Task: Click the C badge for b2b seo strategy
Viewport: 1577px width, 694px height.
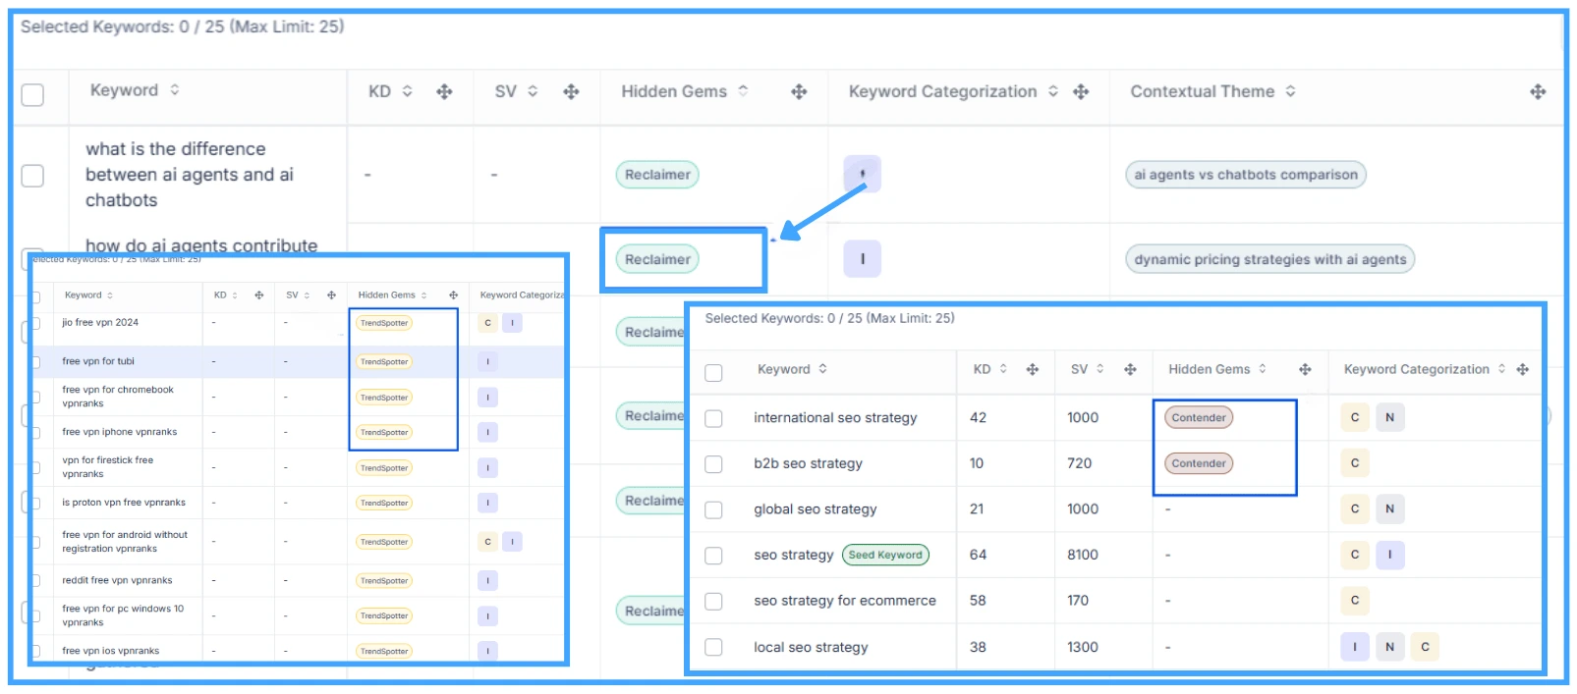Action: tap(1355, 463)
